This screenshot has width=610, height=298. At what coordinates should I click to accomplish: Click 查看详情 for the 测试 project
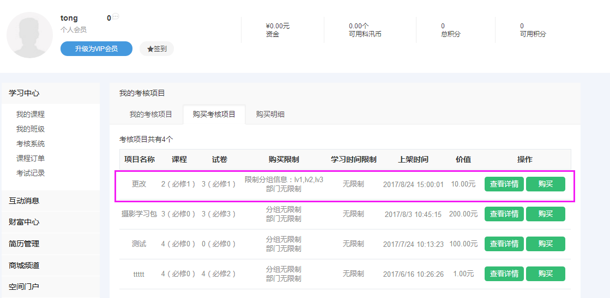[x=504, y=244]
